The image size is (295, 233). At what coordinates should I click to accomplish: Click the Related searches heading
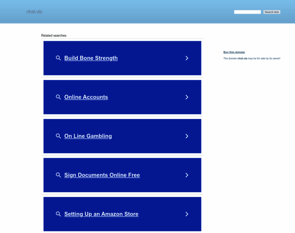54,36
